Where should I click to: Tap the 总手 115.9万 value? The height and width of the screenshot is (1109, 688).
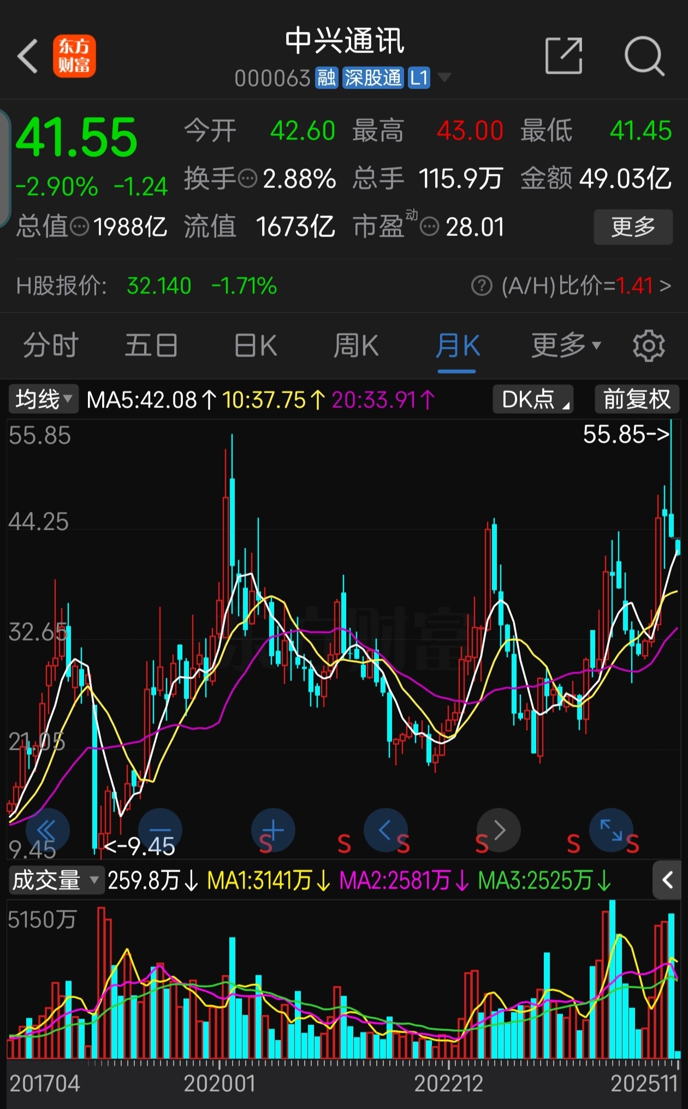460,179
